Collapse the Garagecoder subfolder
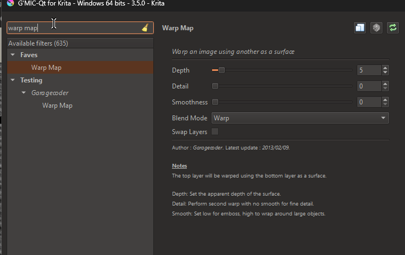The height and width of the screenshot is (255, 405). point(24,93)
